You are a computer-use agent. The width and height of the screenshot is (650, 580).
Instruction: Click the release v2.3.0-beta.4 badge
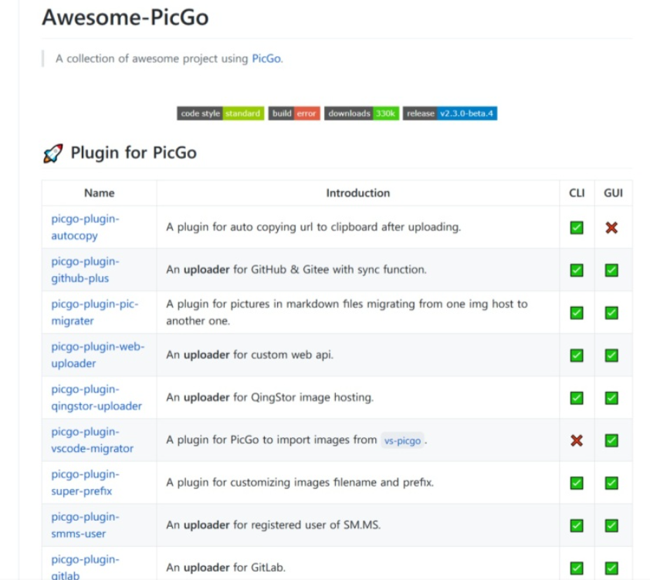point(449,113)
